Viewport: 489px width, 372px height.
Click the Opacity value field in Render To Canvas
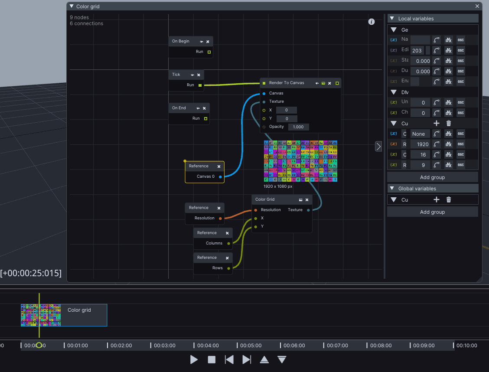coord(298,127)
